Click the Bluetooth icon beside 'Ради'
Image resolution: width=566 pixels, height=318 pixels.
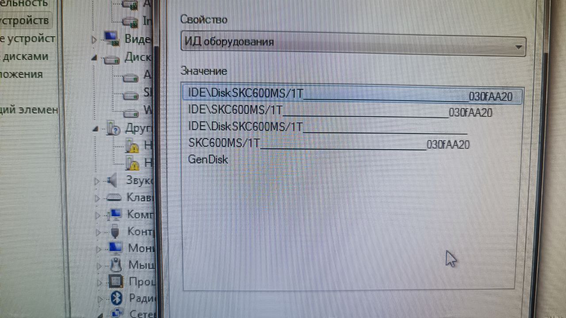[116, 299]
